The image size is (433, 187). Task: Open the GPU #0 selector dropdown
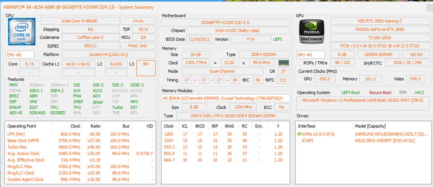click(311, 55)
